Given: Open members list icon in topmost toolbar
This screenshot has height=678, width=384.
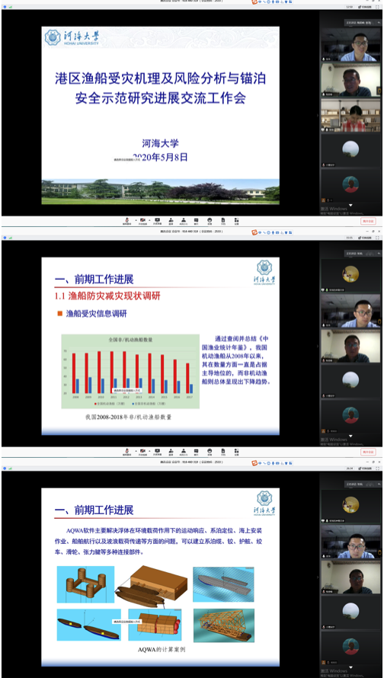Looking at the screenshot, I should click(184, 221).
